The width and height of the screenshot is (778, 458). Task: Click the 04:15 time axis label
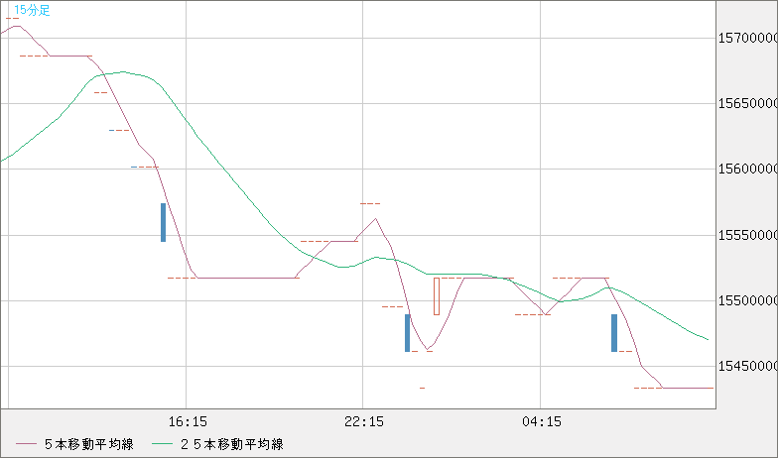pos(542,422)
